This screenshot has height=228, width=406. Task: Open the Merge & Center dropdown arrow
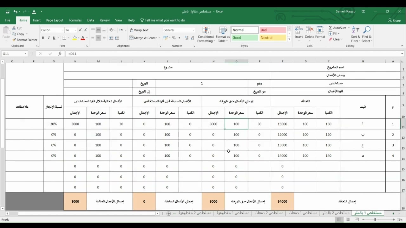pyautogui.click(x=159, y=38)
